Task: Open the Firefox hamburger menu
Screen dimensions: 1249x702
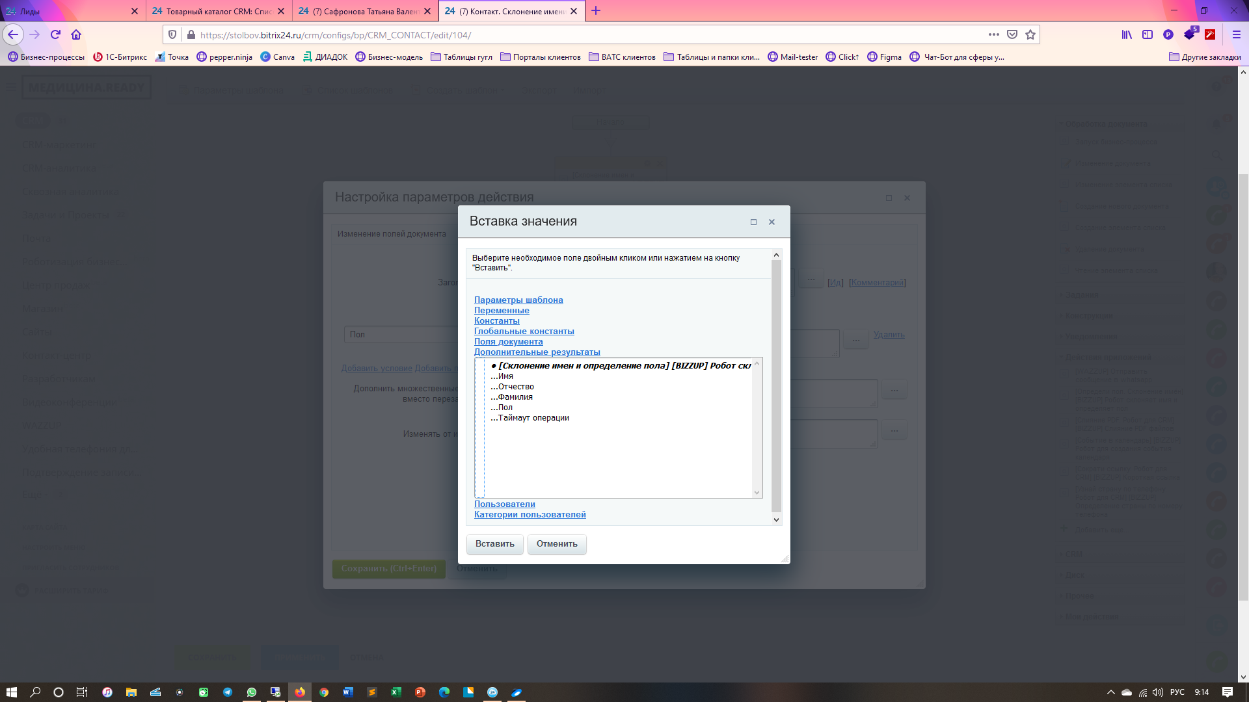Action: pyautogui.click(x=1237, y=35)
